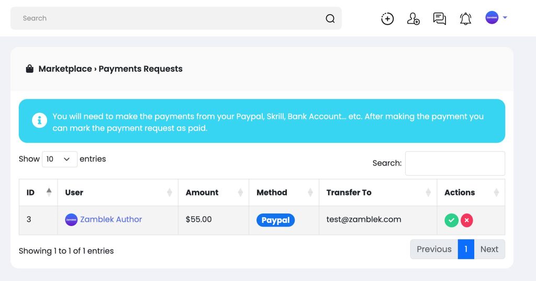Image resolution: width=536 pixels, height=281 pixels.
Task: Open the Zamblek Author profile link
Action: pos(111,219)
